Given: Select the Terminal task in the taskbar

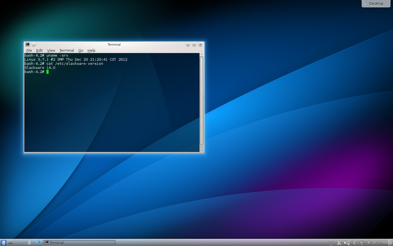Looking at the screenshot, I should [x=79, y=243].
